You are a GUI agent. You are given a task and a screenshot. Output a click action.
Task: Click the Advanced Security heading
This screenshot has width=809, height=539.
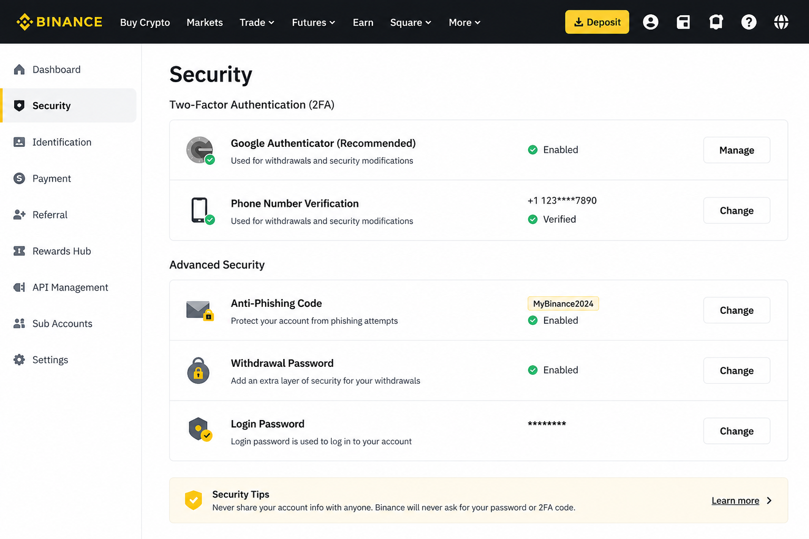tap(217, 265)
